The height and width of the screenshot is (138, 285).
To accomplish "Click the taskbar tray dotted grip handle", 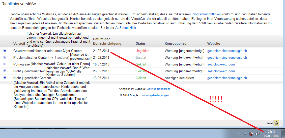I will click(x=233, y=133).
